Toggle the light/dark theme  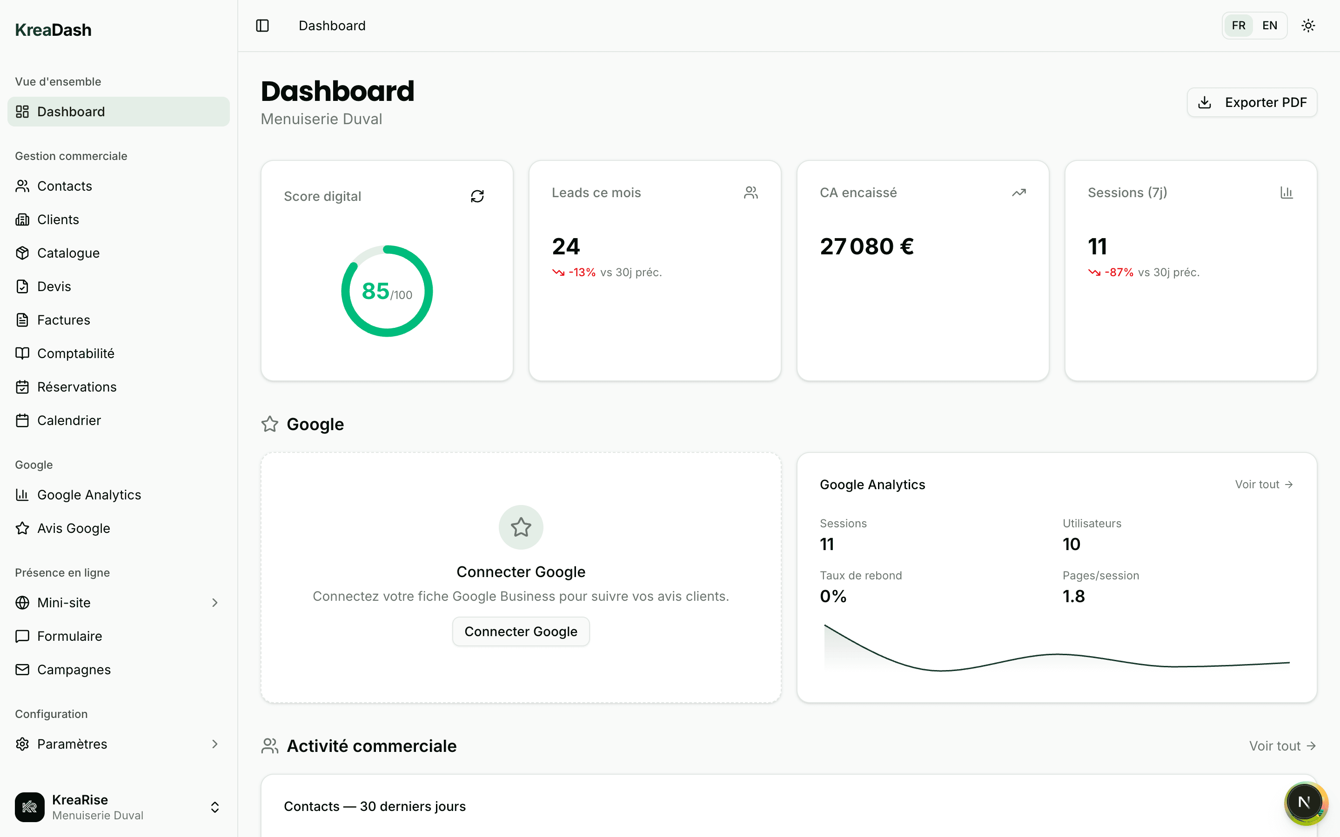(1308, 25)
